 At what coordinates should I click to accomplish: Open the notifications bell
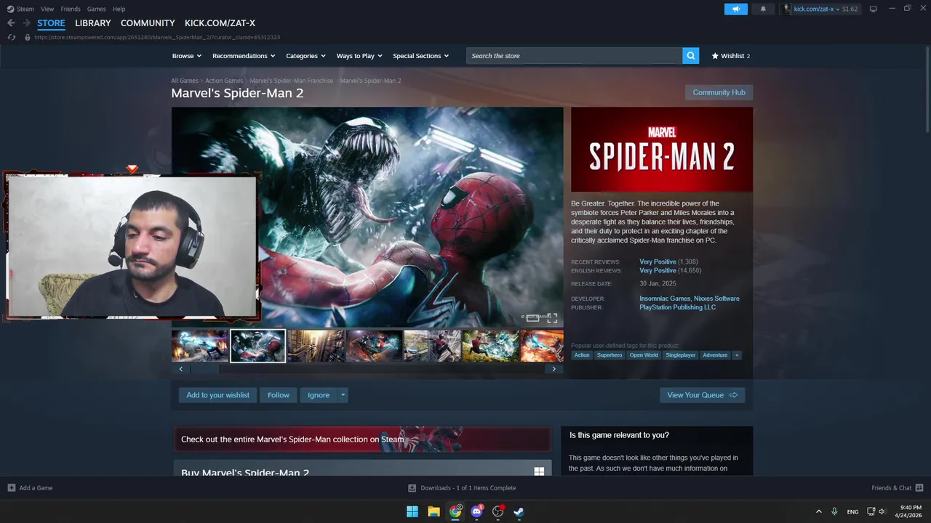pos(763,9)
